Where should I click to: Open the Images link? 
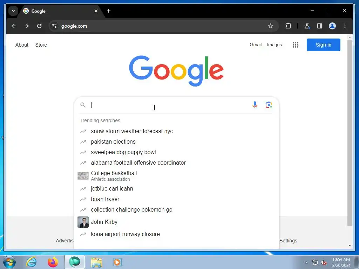[x=274, y=44]
